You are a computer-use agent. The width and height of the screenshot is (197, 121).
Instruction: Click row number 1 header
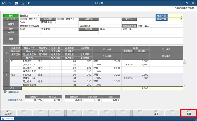click(x=6, y=66)
